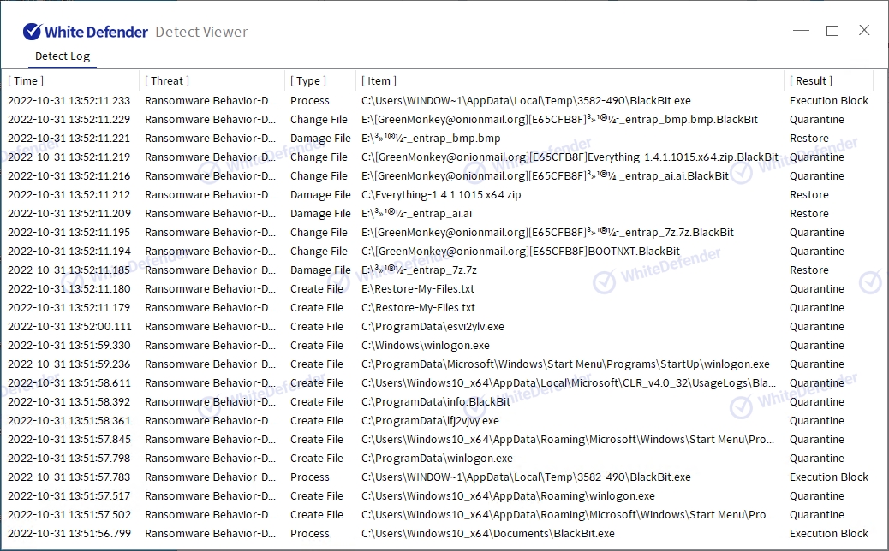
Task: Minimize the Detect Viewer window
Action: coord(801,31)
